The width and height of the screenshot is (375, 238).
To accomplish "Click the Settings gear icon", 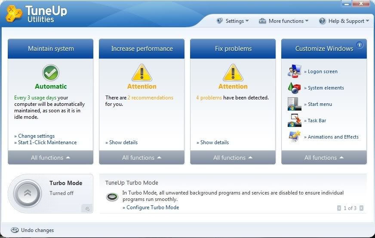I will [220, 21].
